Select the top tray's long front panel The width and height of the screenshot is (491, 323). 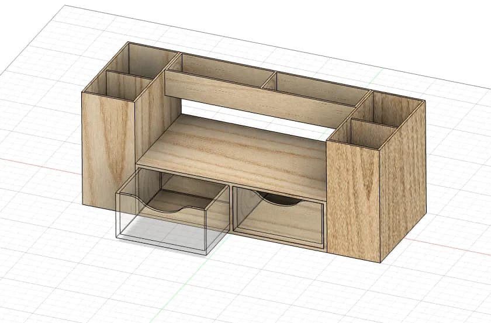(x=260, y=99)
